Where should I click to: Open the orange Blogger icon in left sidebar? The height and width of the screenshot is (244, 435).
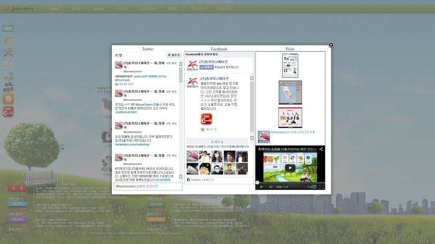(x=8, y=98)
